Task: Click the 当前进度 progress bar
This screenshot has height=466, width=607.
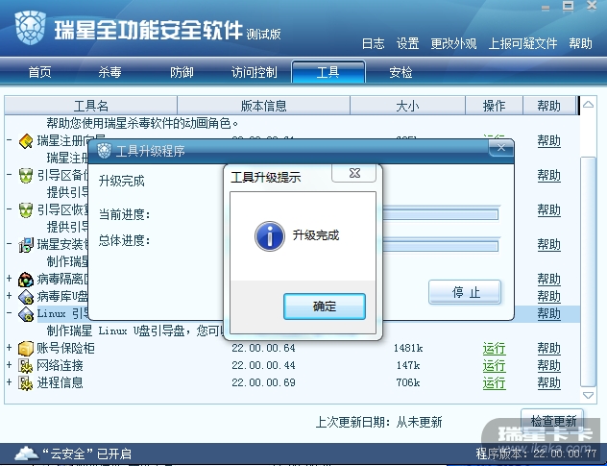Action: tap(440, 214)
